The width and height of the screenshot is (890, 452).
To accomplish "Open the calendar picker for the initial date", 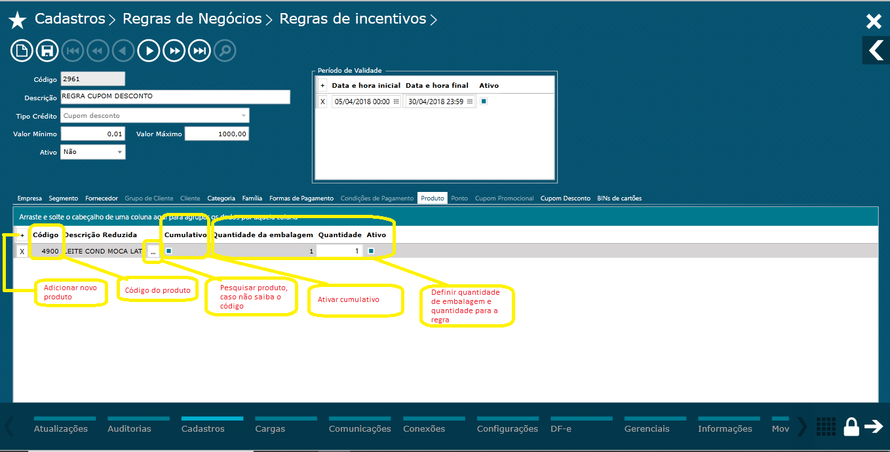I will pos(396,102).
